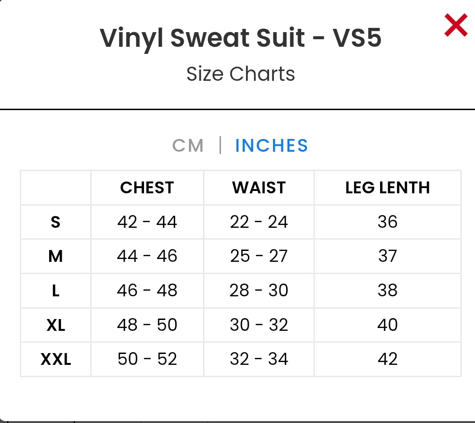This screenshot has height=423, width=475.
Task: Click the Vinyl Sweat Suit - VS5 title
Action: point(240,38)
